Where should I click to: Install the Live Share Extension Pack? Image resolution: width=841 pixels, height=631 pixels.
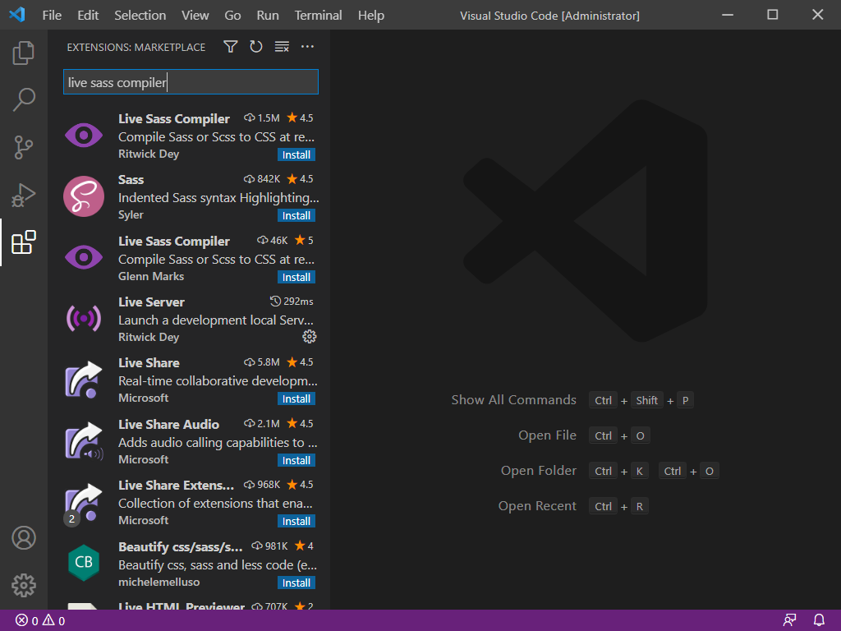pos(296,521)
